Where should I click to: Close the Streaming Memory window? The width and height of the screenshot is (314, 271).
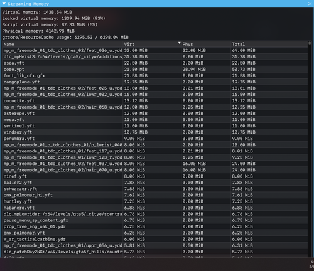[x=310, y=4]
